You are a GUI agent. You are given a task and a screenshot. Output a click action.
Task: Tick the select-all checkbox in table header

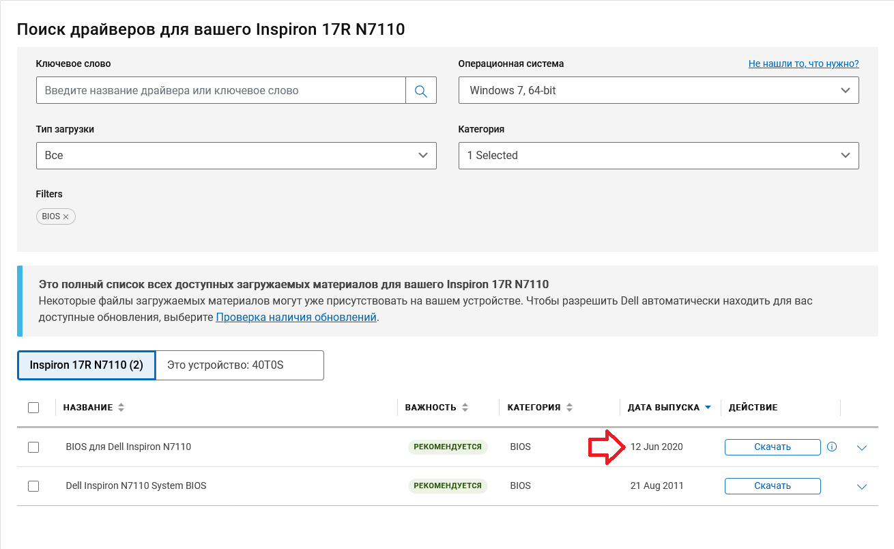pos(33,408)
